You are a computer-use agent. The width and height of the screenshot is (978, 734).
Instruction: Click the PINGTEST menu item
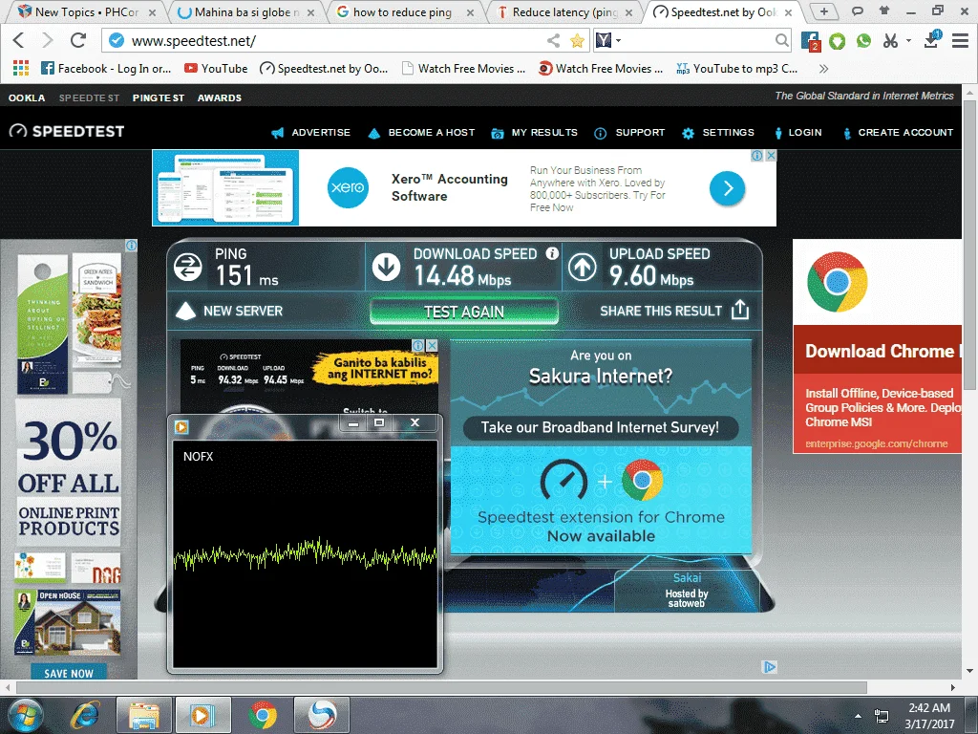click(x=159, y=98)
